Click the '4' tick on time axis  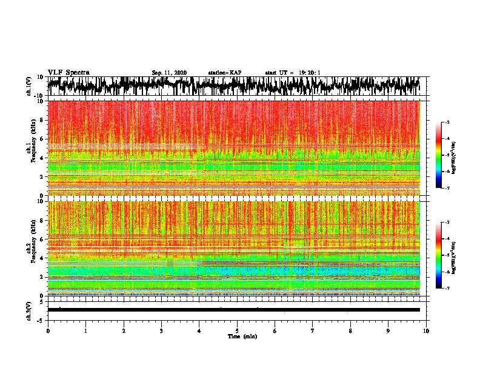tap(199, 331)
